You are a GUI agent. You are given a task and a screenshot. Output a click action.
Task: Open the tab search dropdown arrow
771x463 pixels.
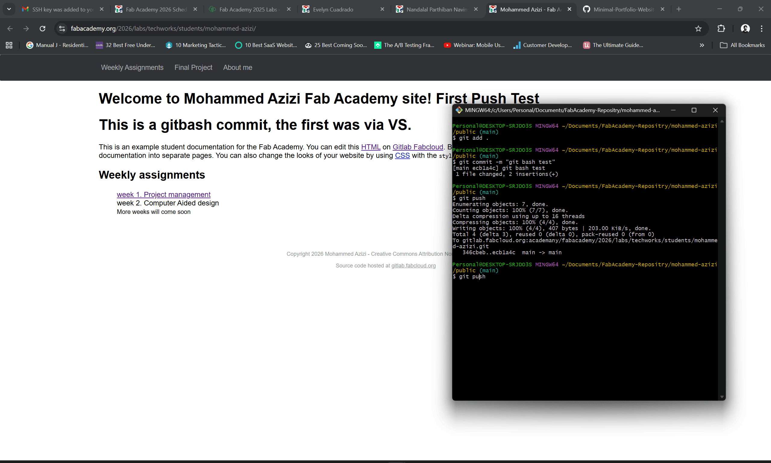(9, 9)
